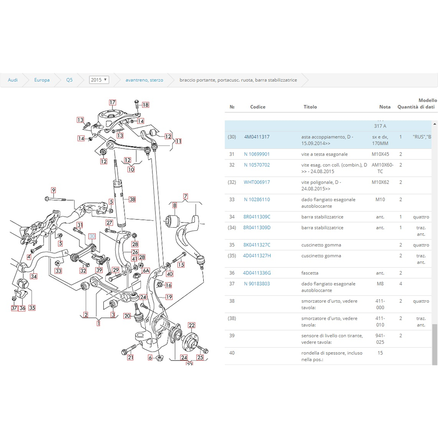
Task: Open part code 4M0411317
Action: [257, 137]
